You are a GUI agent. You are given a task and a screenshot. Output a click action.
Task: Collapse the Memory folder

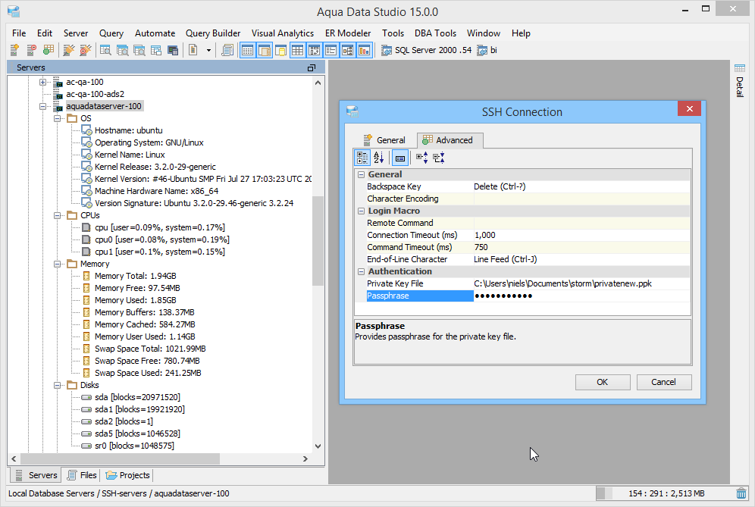coord(58,264)
